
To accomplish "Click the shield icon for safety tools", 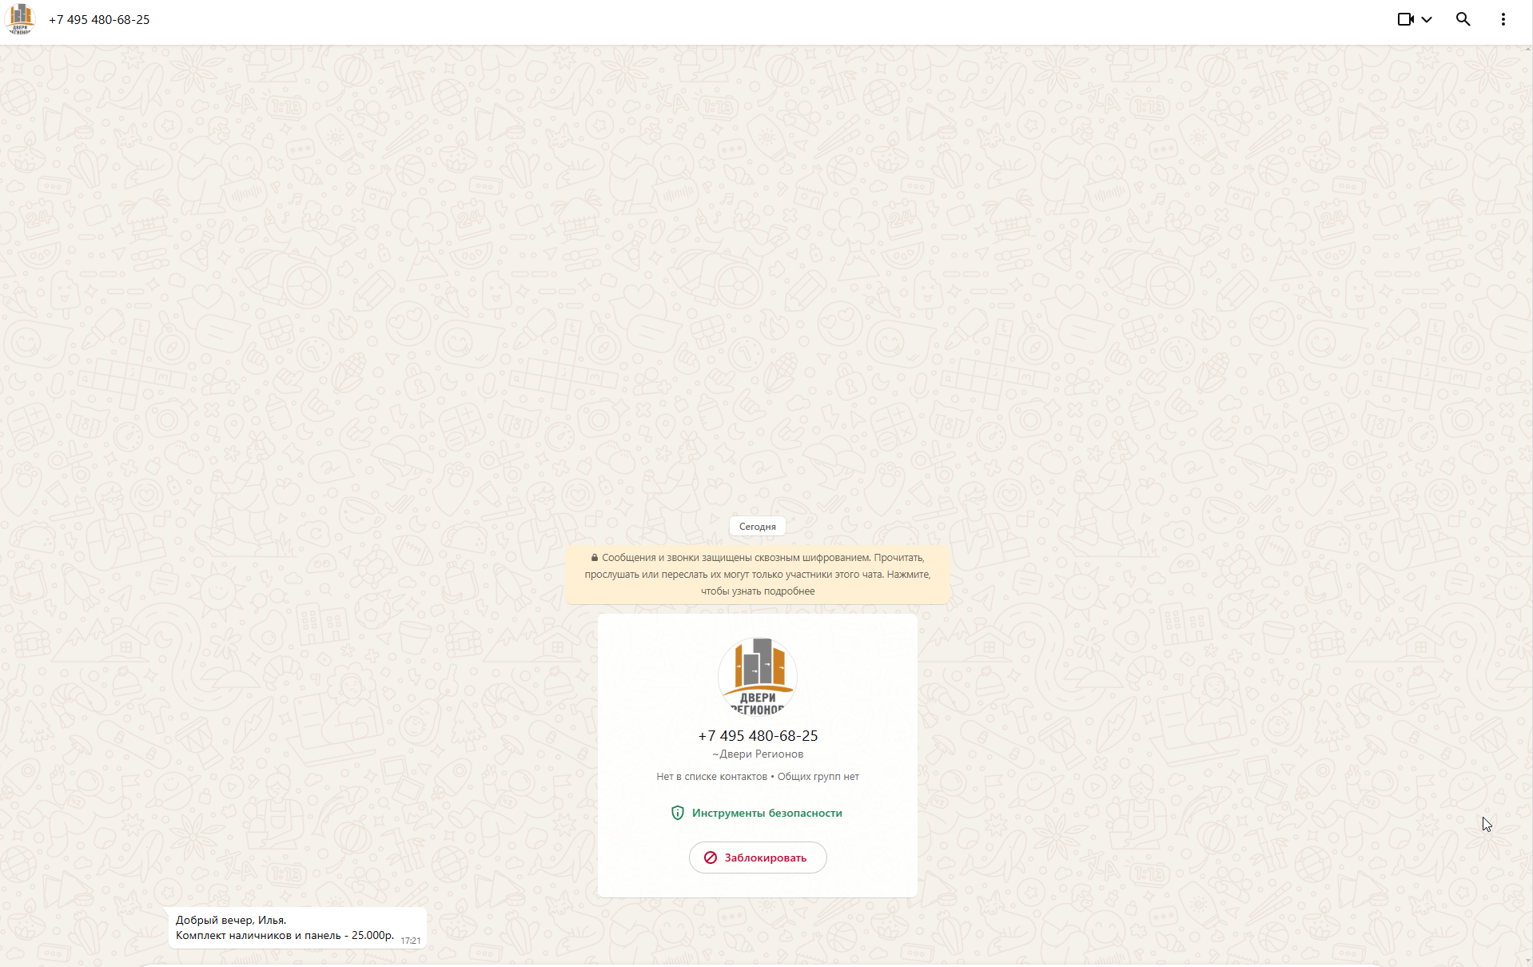I will 678,813.
